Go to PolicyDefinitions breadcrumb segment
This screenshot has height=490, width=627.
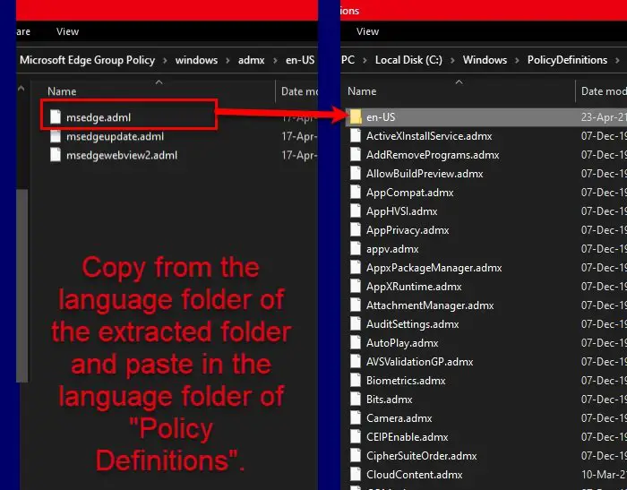tap(567, 60)
